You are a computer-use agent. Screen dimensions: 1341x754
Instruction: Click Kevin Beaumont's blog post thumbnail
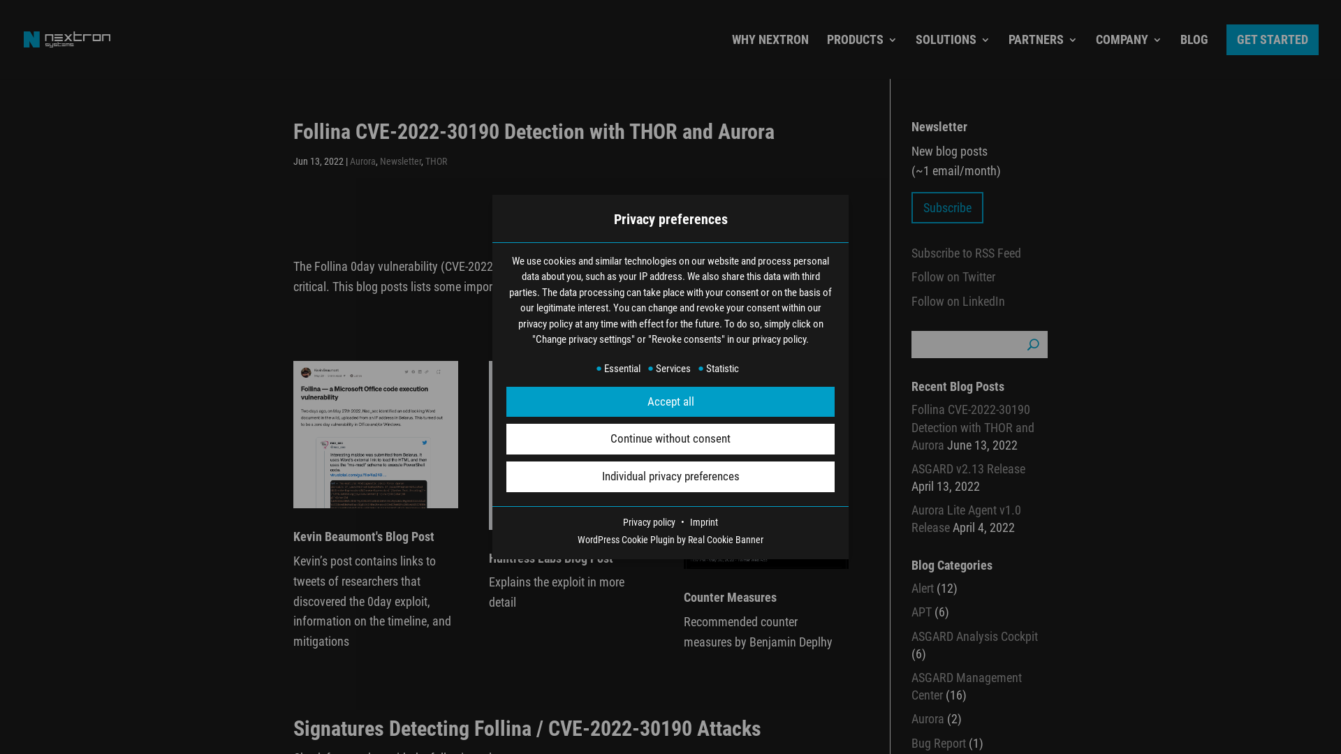tap(375, 434)
